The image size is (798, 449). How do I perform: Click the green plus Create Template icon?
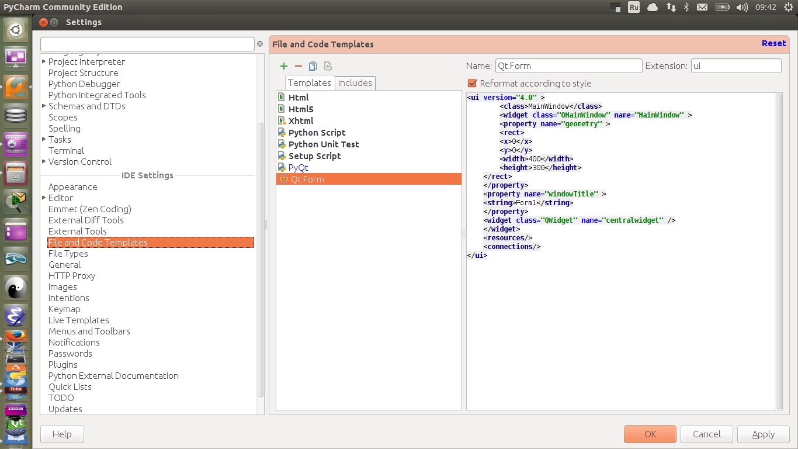[x=284, y=66]
